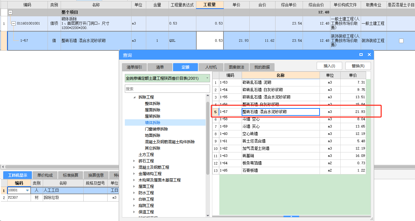Select row 1-64 板条苇箔墙
This screenshot has width=415, height=221.
tap(289, 163)
